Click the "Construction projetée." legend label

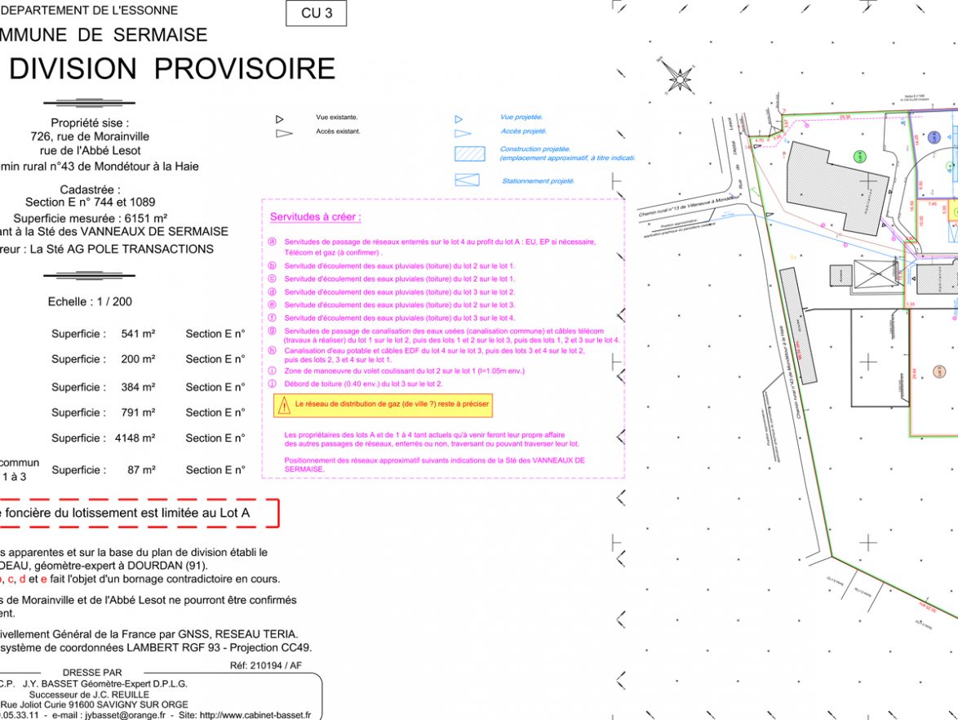tap(534, 149)
